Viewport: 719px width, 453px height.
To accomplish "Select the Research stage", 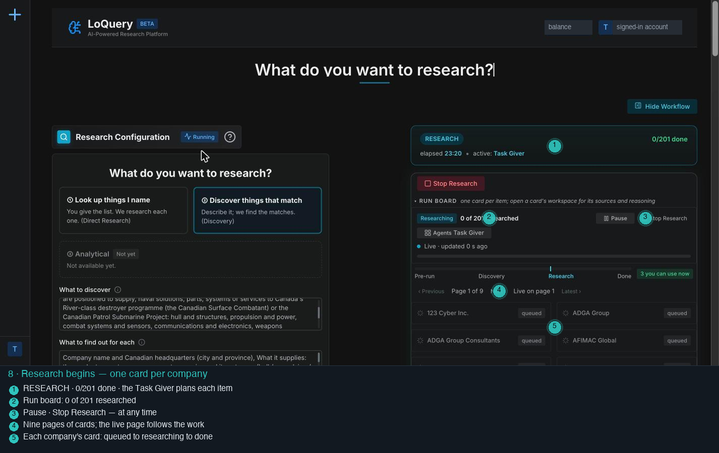I will tap(561, 276).
